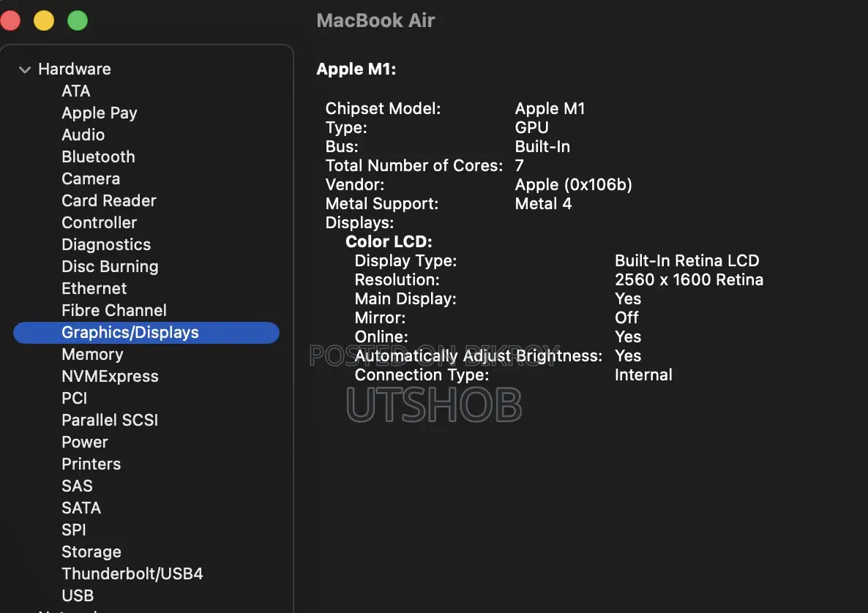Click the Mirror value 'Off'

pos(626,317)
